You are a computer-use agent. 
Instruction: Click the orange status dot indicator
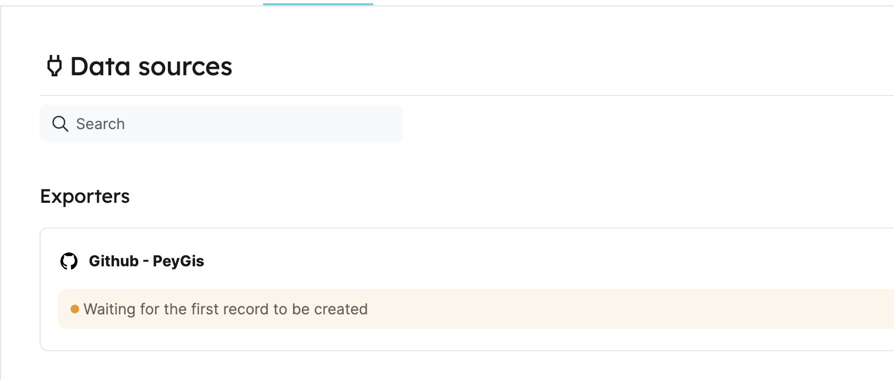coord(75,309)
